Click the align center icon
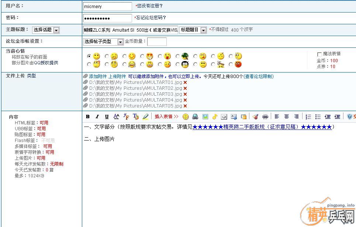The width and height of the screenshot is (356, 227). pos(286,117)
